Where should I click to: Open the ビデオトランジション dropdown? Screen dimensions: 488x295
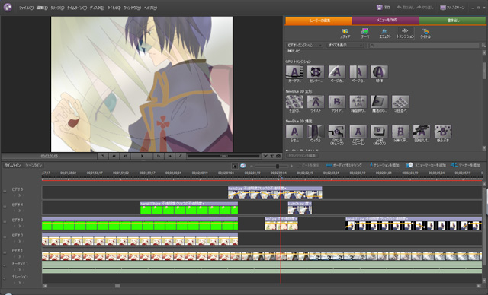point(304,46)
